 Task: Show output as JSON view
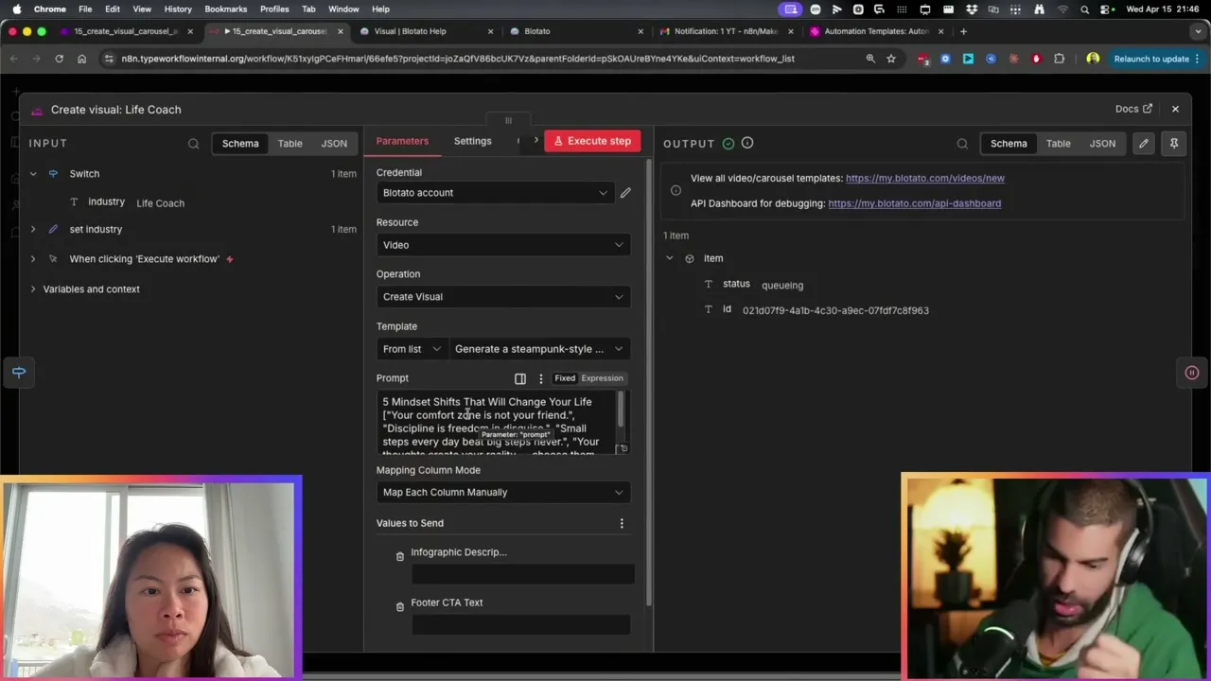point(1102,144)
